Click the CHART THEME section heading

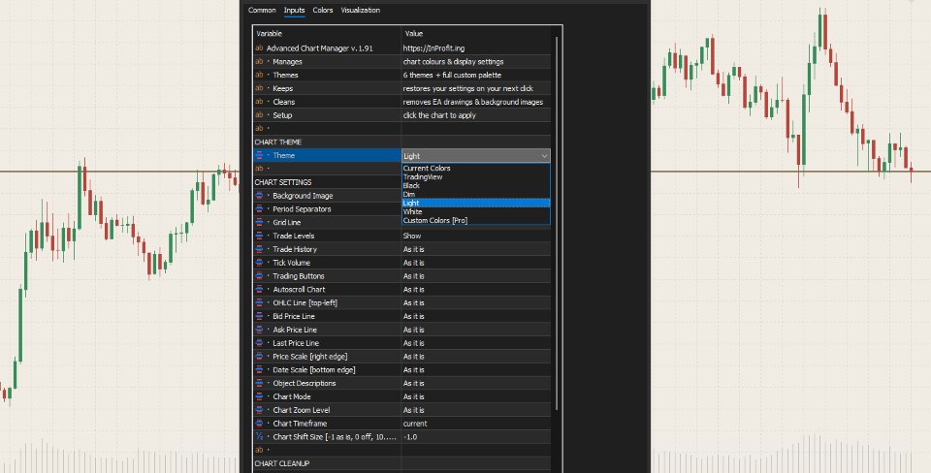coord(278,142)
